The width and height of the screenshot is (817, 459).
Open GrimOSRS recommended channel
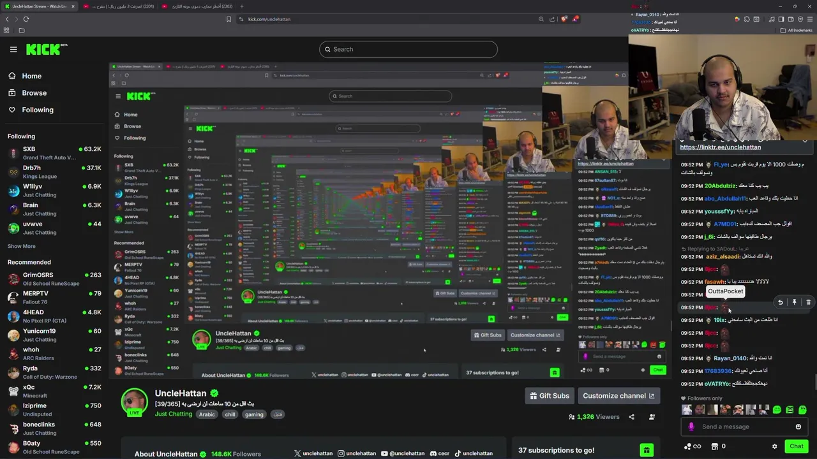point(54,279)
